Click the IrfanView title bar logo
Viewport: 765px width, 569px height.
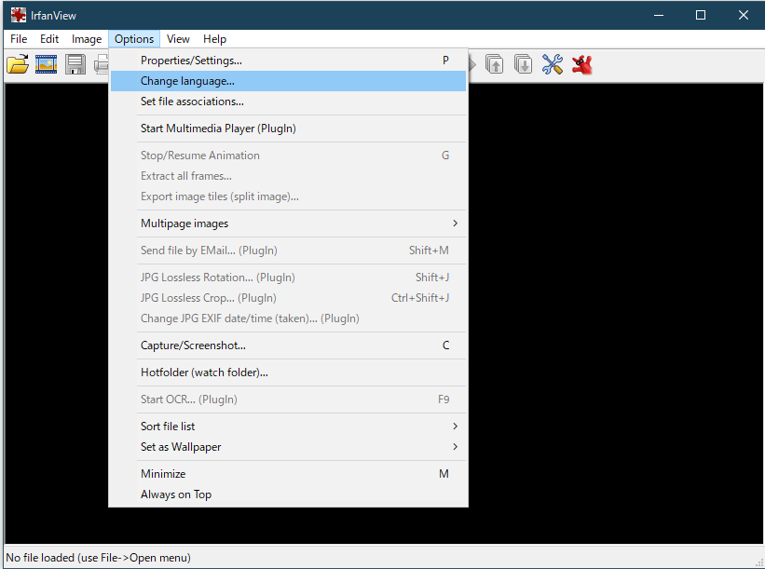tap(19, 15)
